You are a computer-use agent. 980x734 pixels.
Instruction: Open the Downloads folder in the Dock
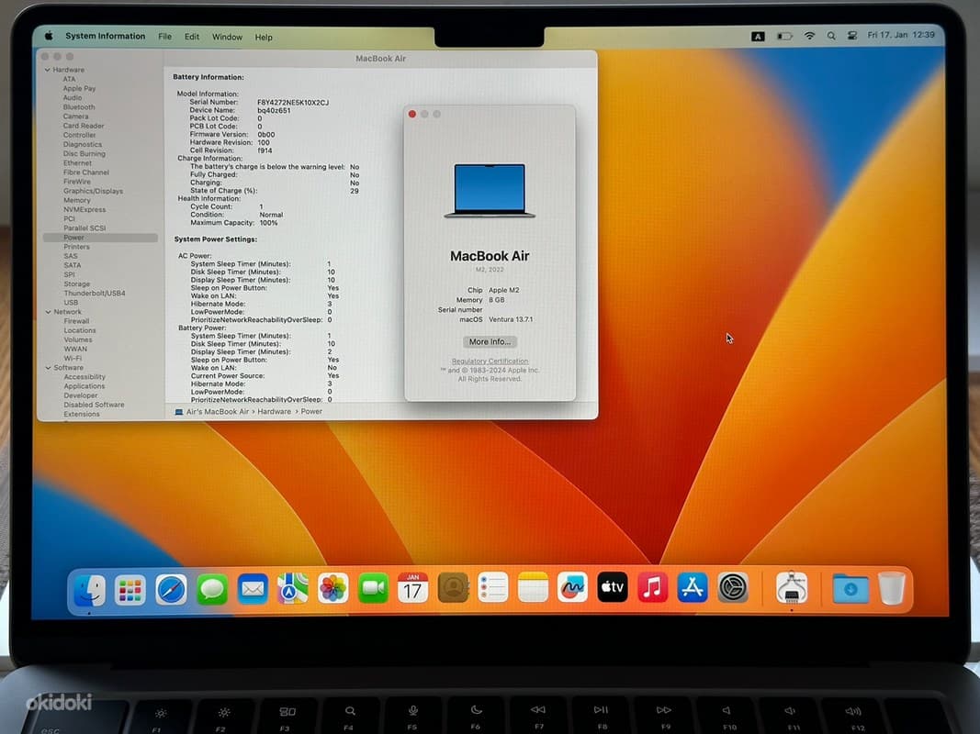(850, 588)
